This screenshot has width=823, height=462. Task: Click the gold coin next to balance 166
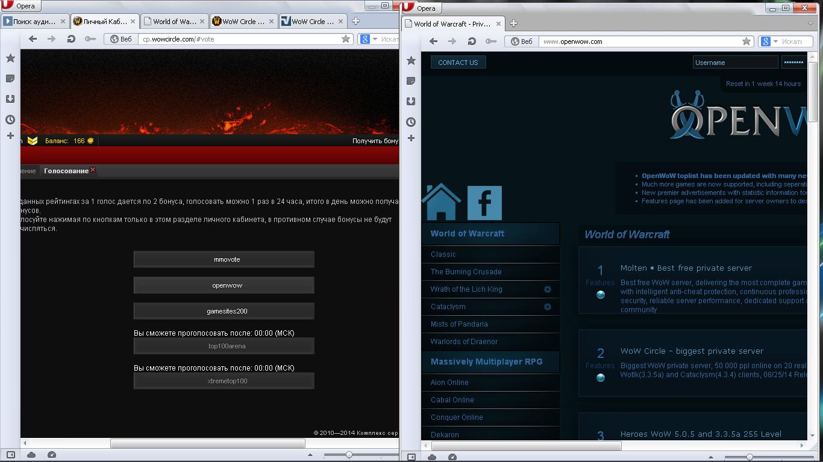pyautogui.click(x=90, y=141)
